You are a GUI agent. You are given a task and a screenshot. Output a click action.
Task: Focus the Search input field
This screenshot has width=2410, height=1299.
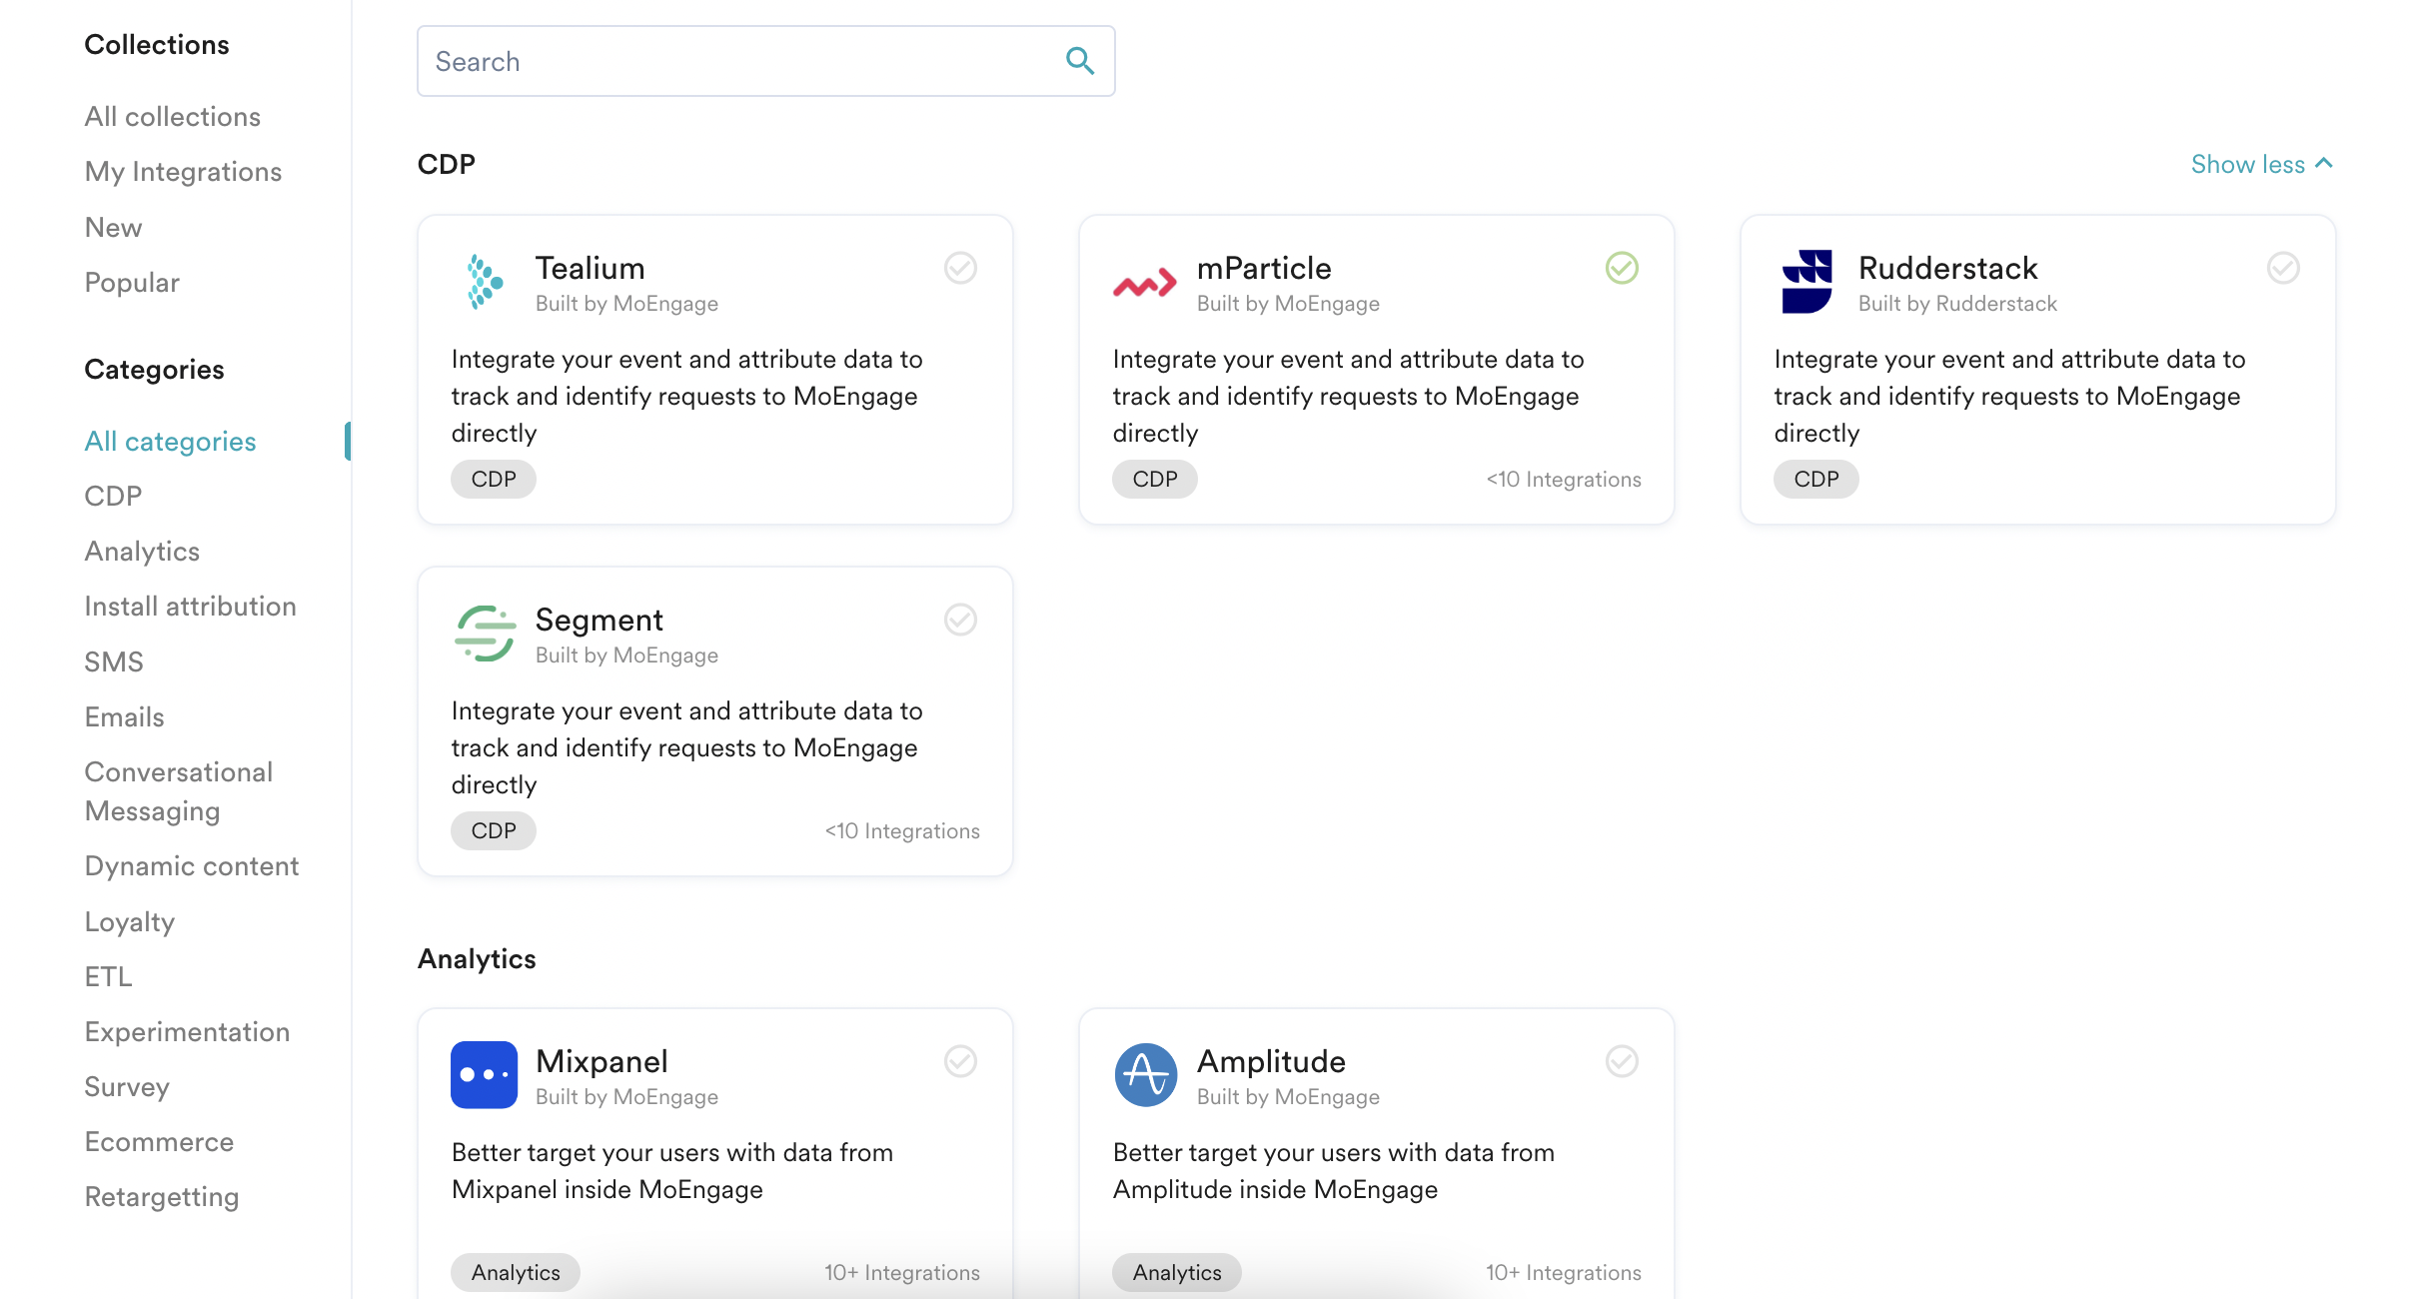tap(765, 61)
